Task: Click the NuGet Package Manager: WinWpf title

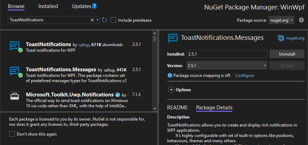Action: click(x=255, y=7)
